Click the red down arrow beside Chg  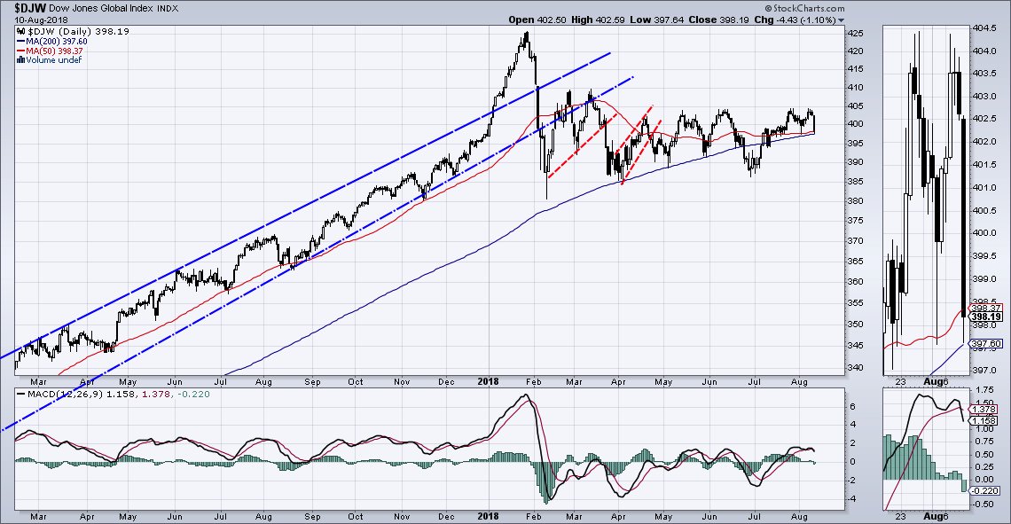[841, 20]
